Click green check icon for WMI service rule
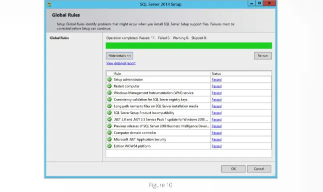The height and width of the screenshot is (192, 323). [x=109, y=92]
